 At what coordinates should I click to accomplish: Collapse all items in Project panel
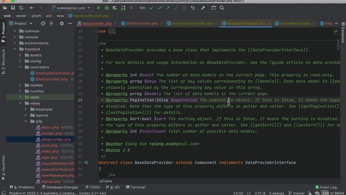[51, 23]
